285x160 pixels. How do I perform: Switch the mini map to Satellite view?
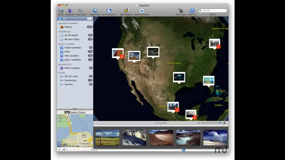[x=74, y=112]
